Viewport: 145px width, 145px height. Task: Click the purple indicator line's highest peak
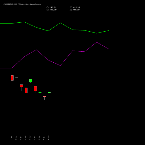pos(97,42)
